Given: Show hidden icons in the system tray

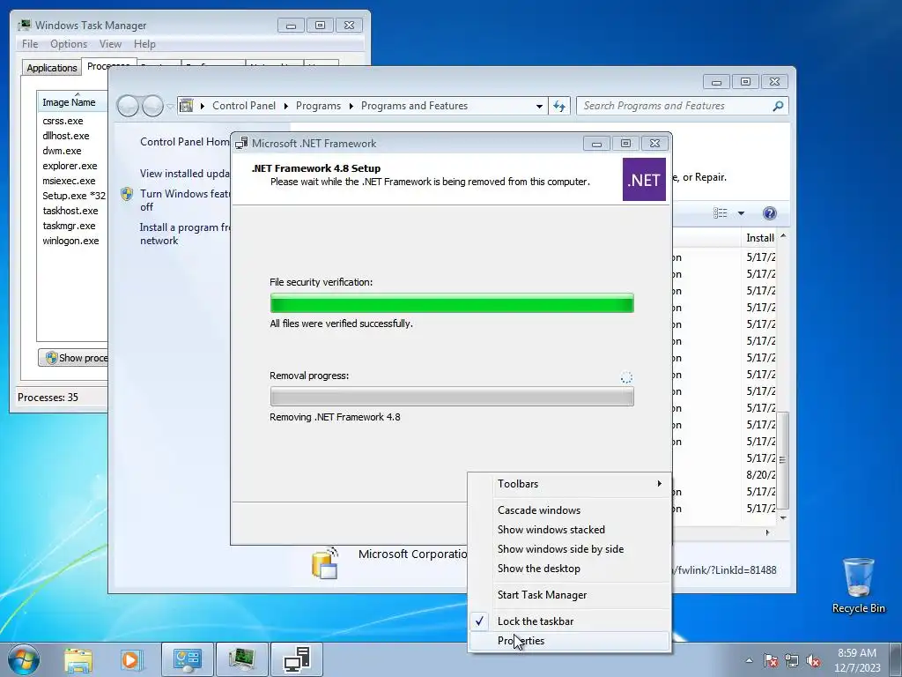Looking at the screenshot, I should point(749,660).
